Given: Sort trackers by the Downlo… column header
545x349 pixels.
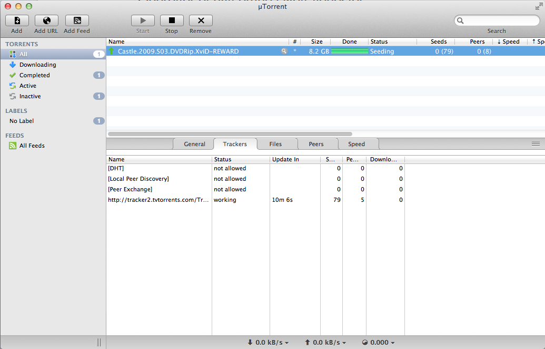Looking at the screenshot, I should (x=385, y=160).
